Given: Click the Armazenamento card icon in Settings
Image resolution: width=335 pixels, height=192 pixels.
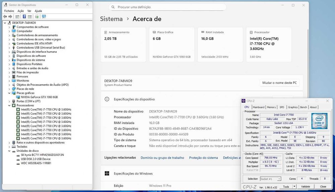Looking at the screenshot, I should tap(106, 32).
